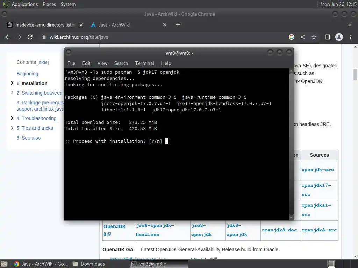Open a new Chrome tab
Viewport: 358px width, 268px height.
click(178, 25)
